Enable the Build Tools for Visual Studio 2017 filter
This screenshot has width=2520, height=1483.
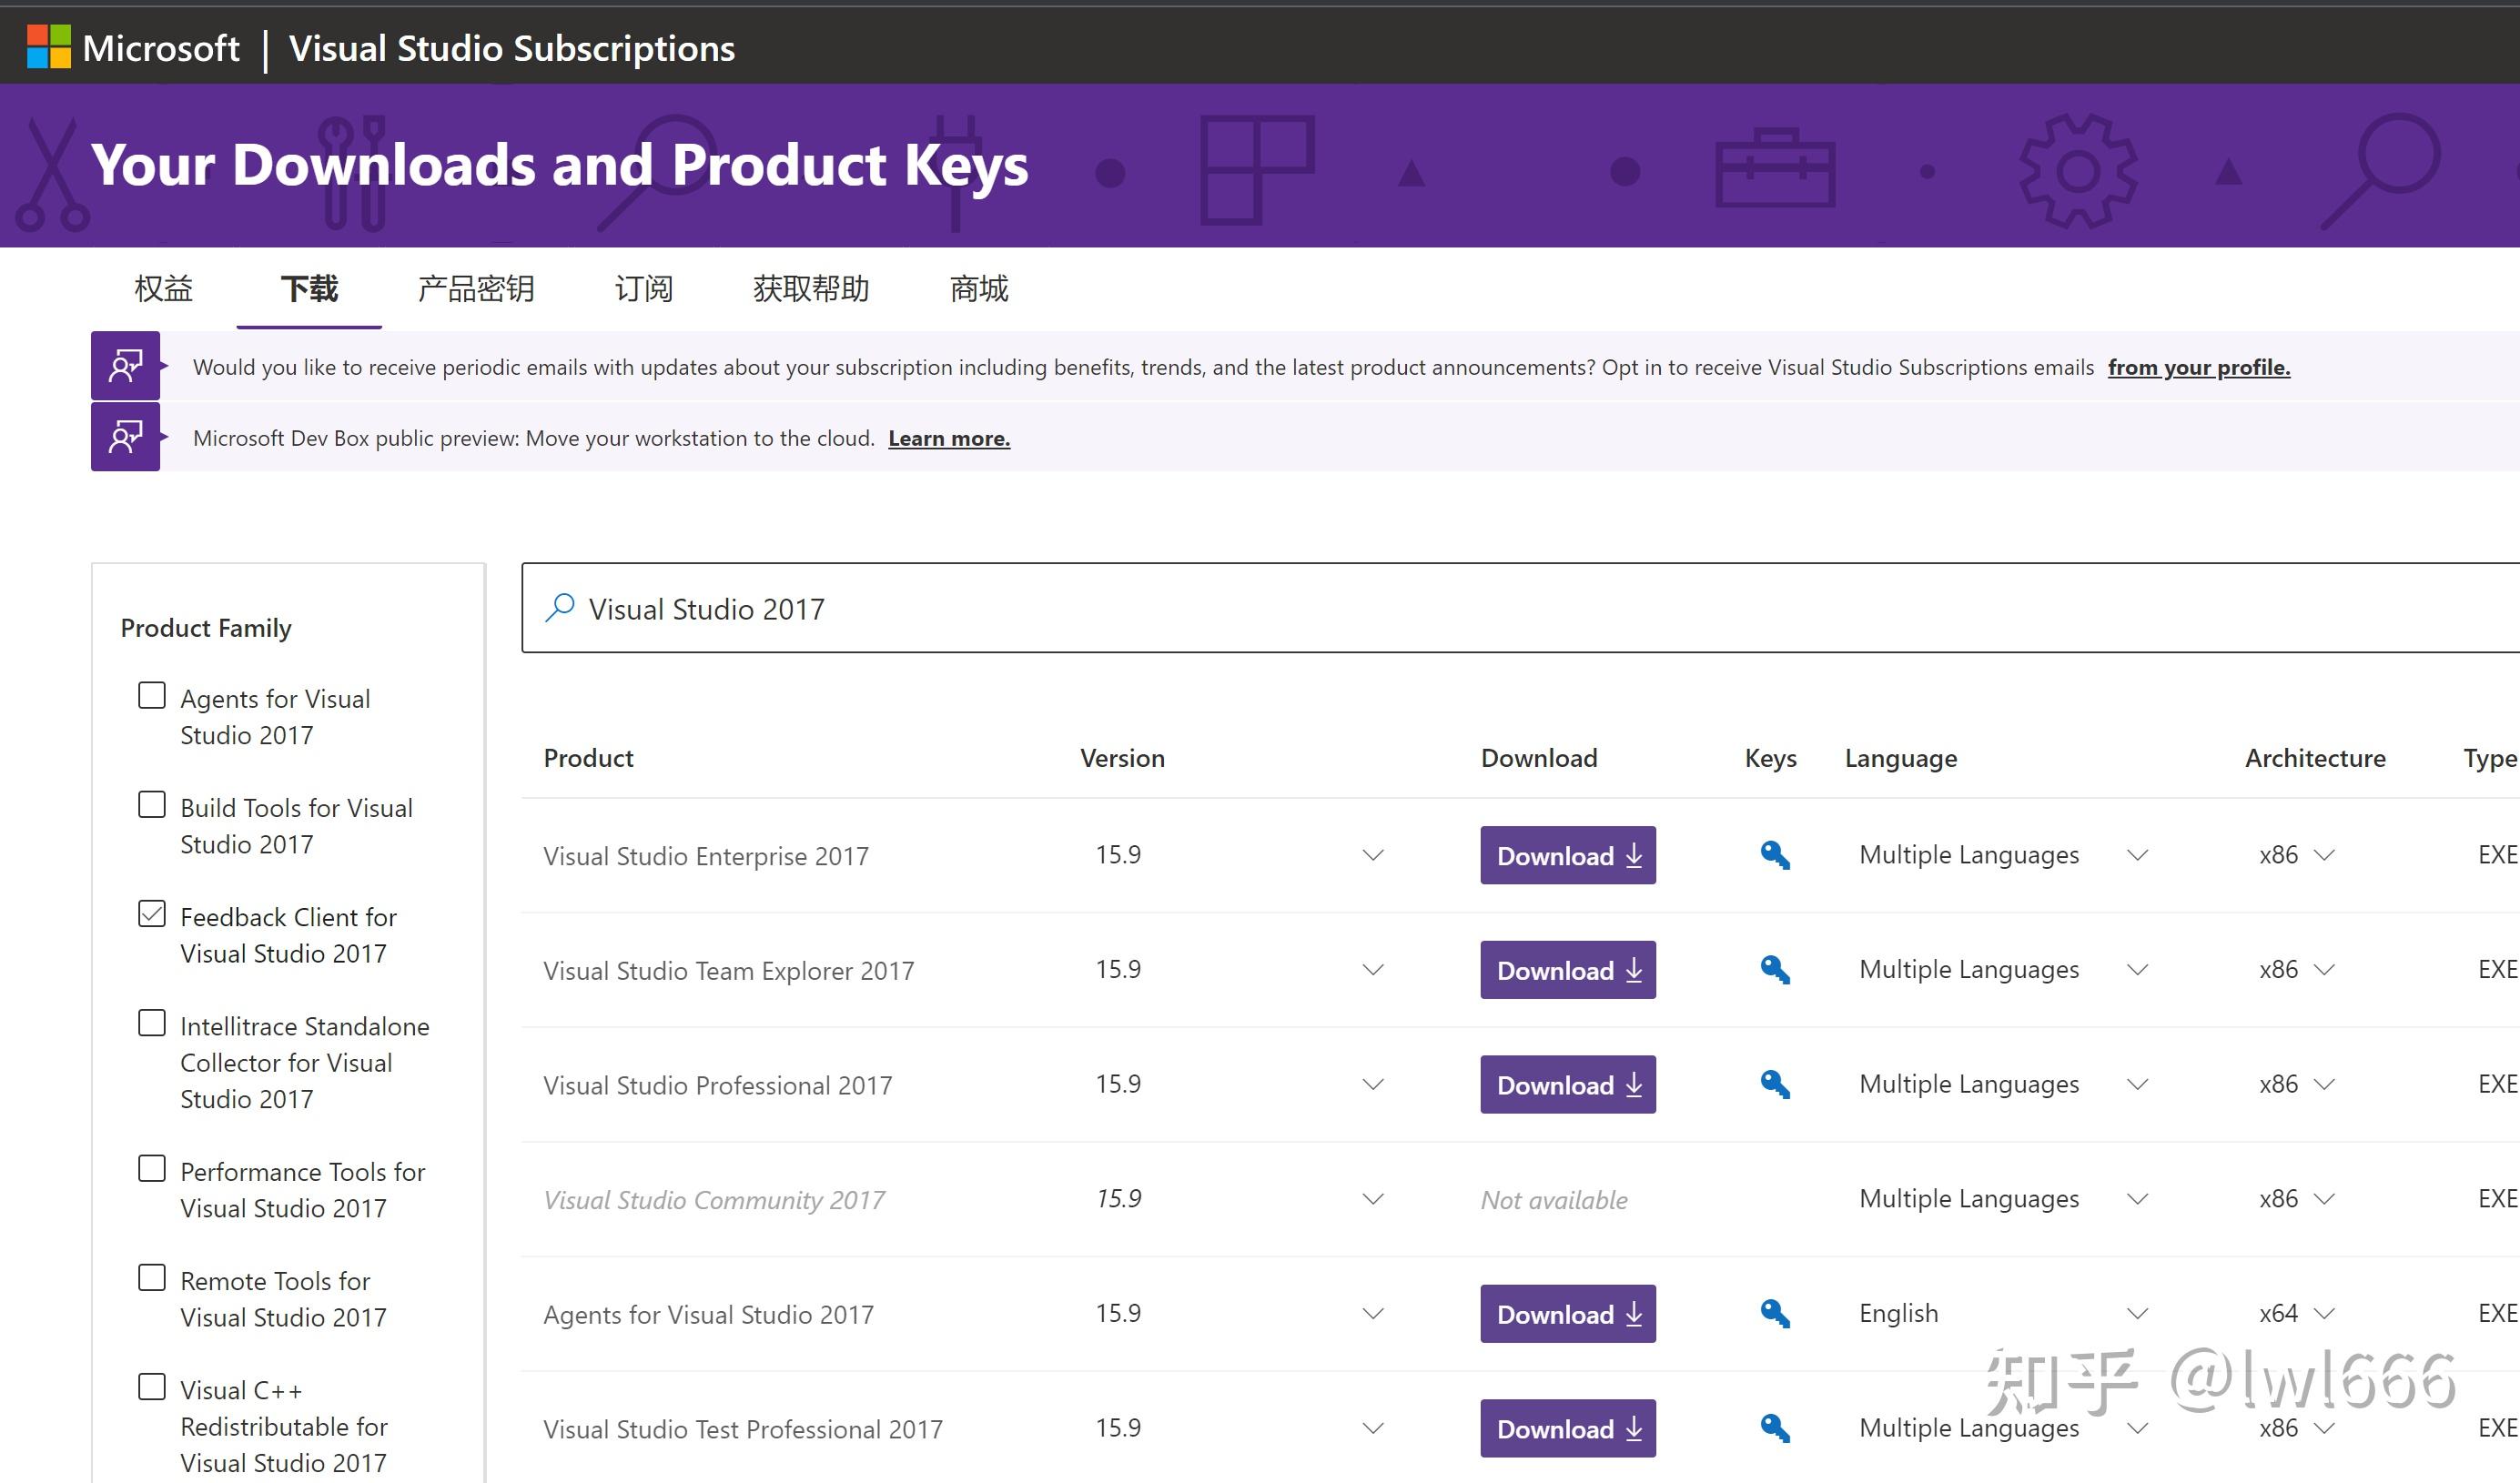(151, 804)
